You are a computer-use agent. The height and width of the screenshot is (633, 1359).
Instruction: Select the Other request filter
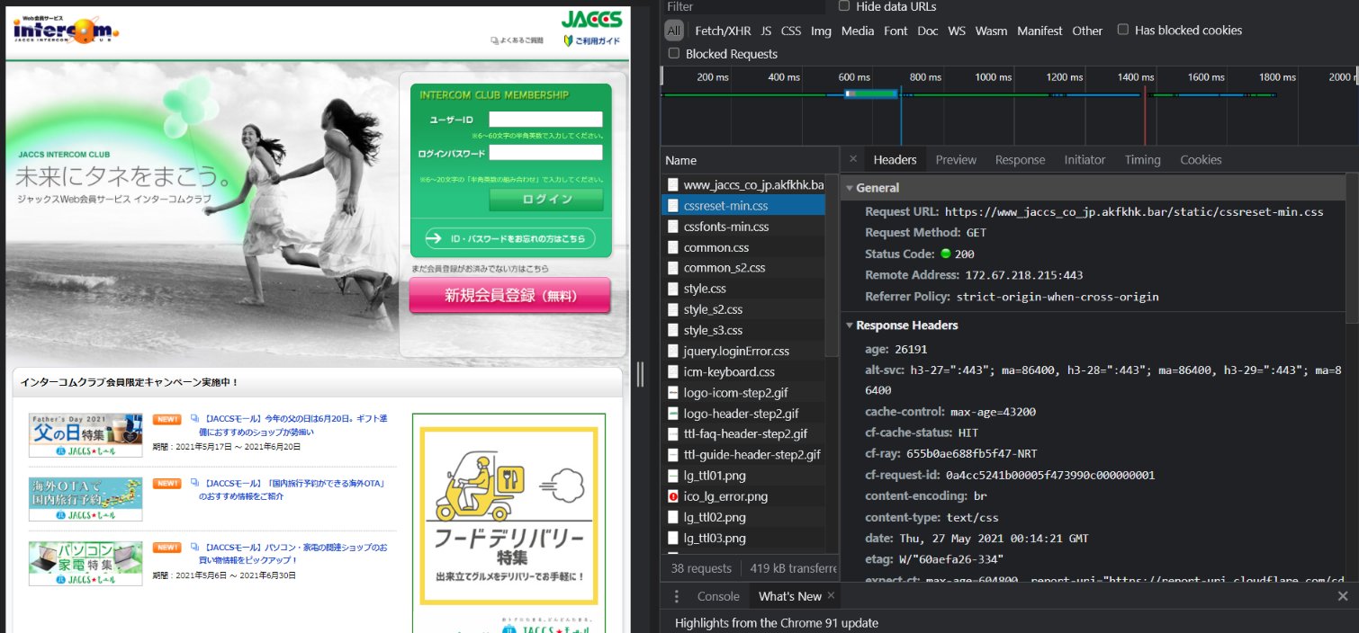point(1087,31)
